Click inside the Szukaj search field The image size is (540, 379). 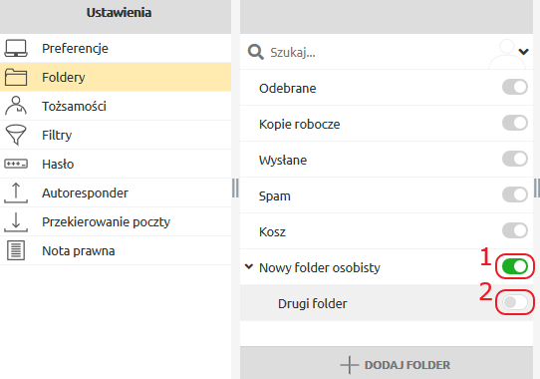(379, 53)
